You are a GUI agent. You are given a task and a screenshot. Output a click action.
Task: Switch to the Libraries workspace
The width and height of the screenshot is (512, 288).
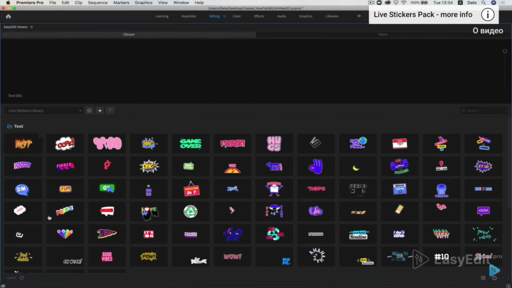[x=332, y=16]
